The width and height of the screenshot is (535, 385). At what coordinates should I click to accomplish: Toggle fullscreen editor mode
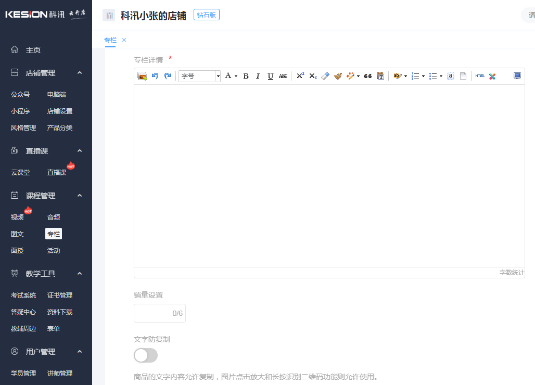click(517, 76)
